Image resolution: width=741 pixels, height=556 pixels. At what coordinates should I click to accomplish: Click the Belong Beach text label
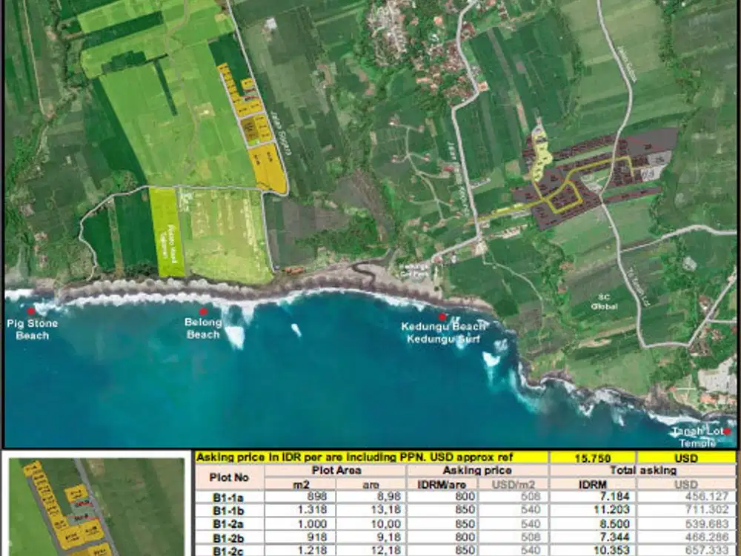click(x=203, y=328)
